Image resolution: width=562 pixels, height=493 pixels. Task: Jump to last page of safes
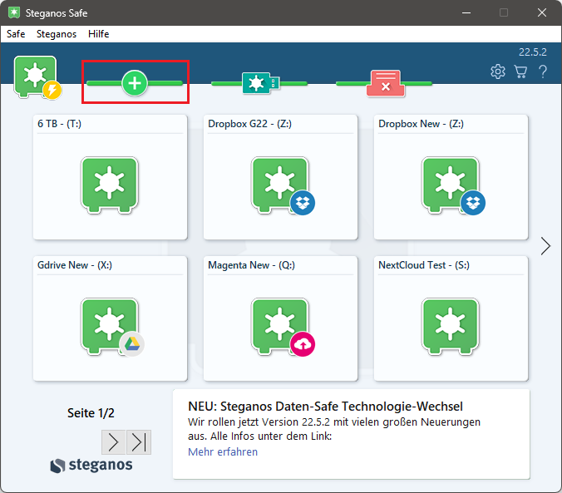click(138, 442)
